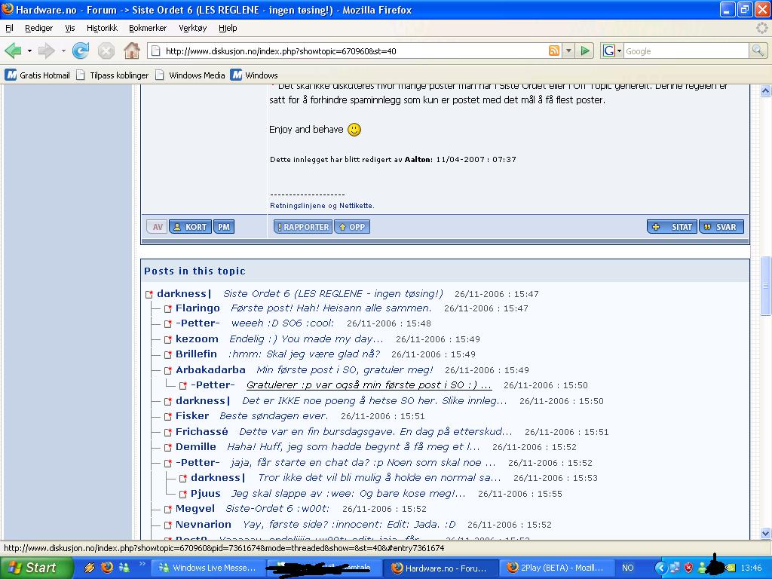This screenshot has width=772, height=579.
Task: Switch to Windows Live Messenger taskbar window
Action: click(x=207, y=568)
